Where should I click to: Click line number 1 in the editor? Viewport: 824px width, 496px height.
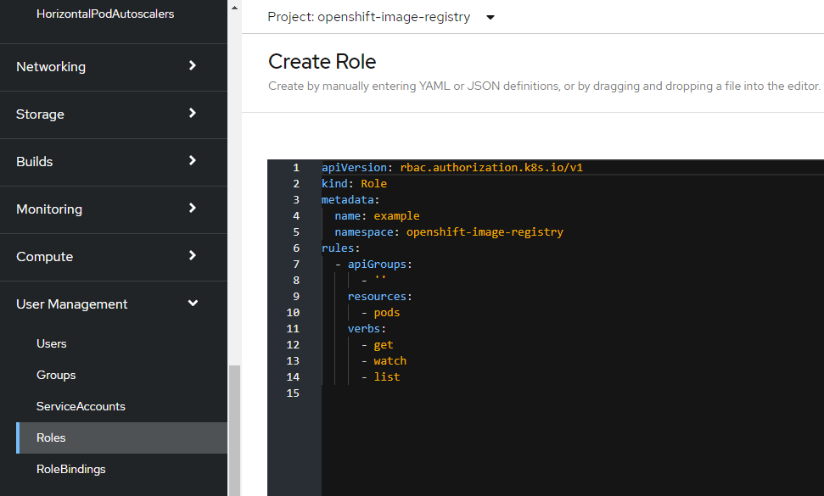pos(295,168)
